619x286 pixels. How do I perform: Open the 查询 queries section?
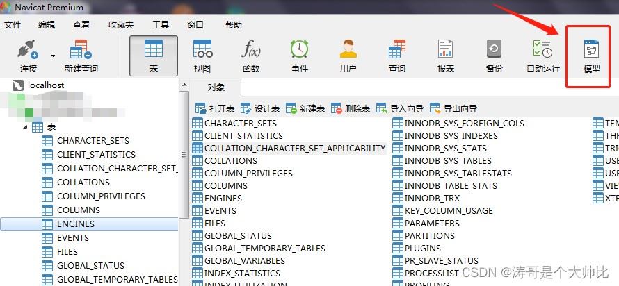tap(396, 56)
